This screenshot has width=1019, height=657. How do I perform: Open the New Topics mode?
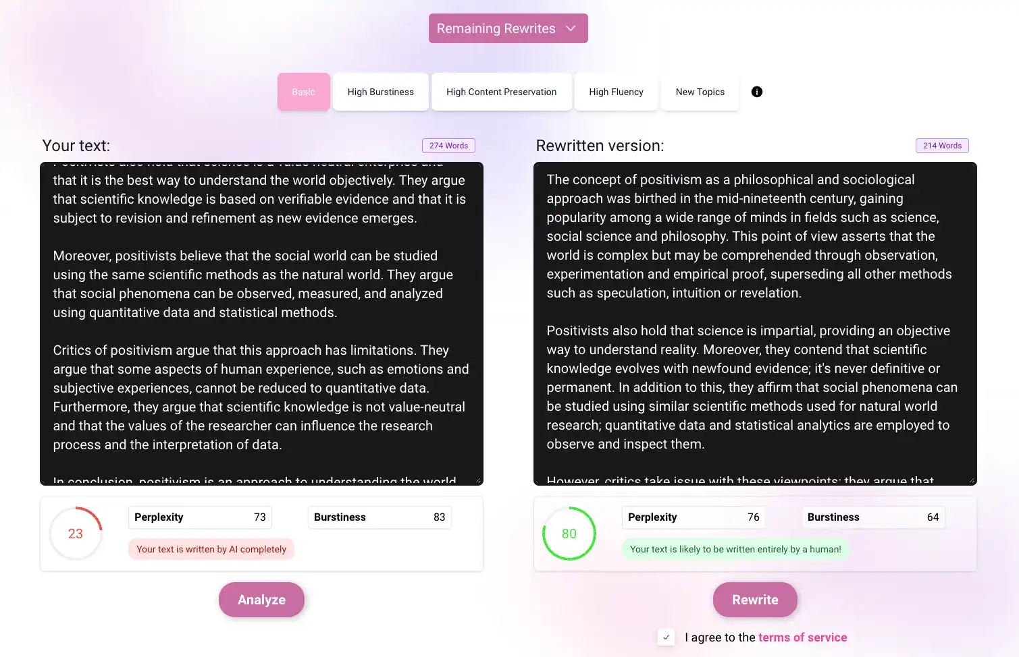click(x=700, y=92)
